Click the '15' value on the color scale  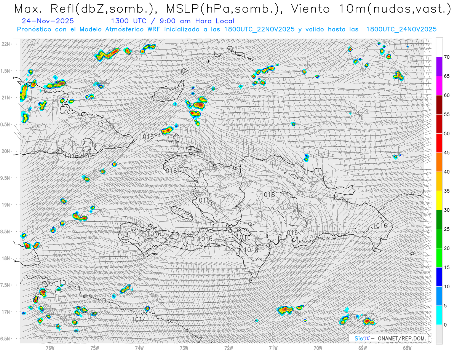(447, 267)
